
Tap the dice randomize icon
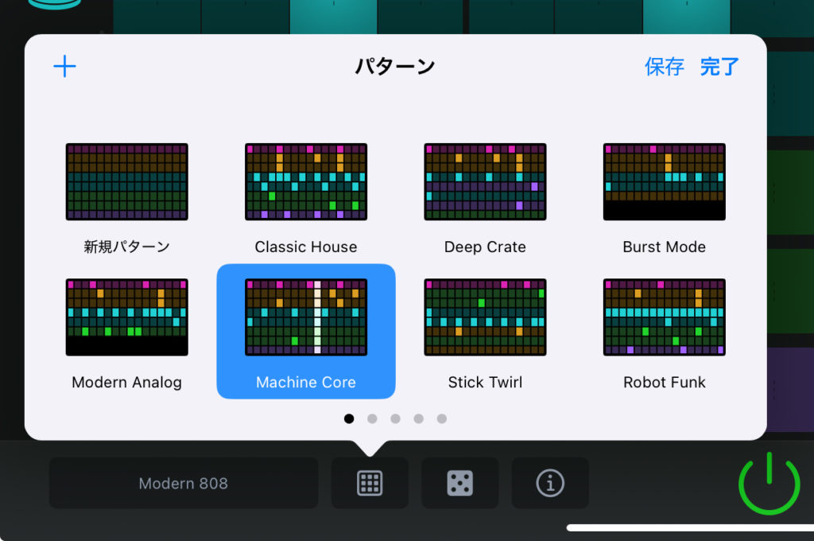459,483
